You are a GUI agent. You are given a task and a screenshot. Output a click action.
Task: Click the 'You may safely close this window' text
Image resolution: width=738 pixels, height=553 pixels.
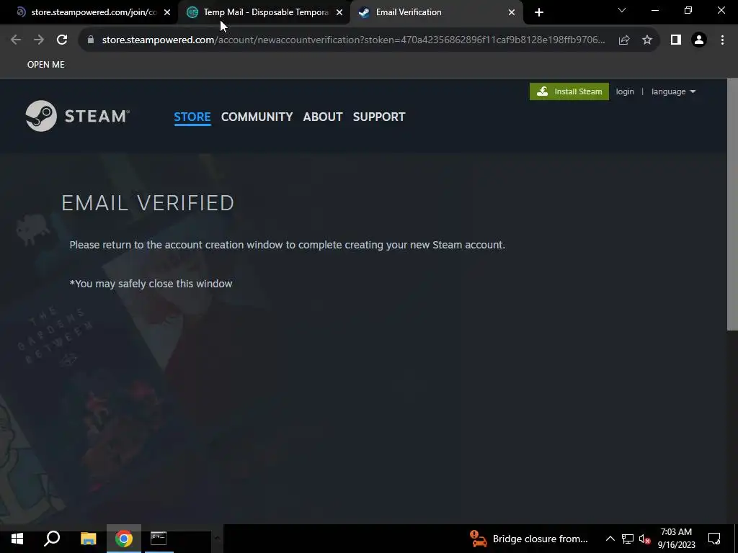click(151, 284)
